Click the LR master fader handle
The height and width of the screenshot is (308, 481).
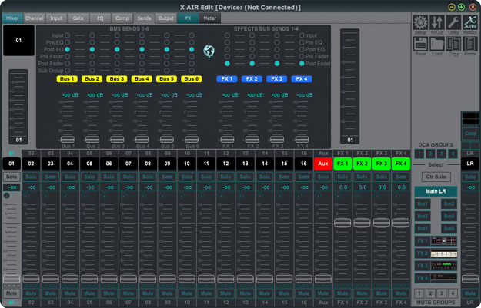tap(470, 279)
